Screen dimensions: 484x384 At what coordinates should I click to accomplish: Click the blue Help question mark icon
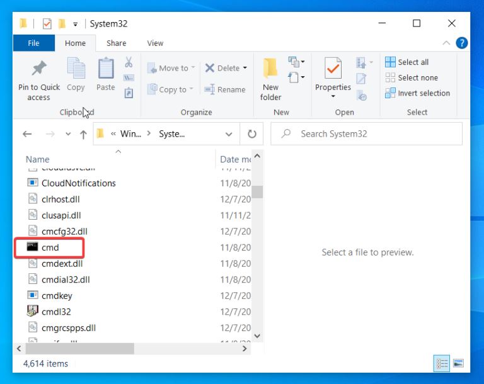pyautogui.click(x=462, y=43)
